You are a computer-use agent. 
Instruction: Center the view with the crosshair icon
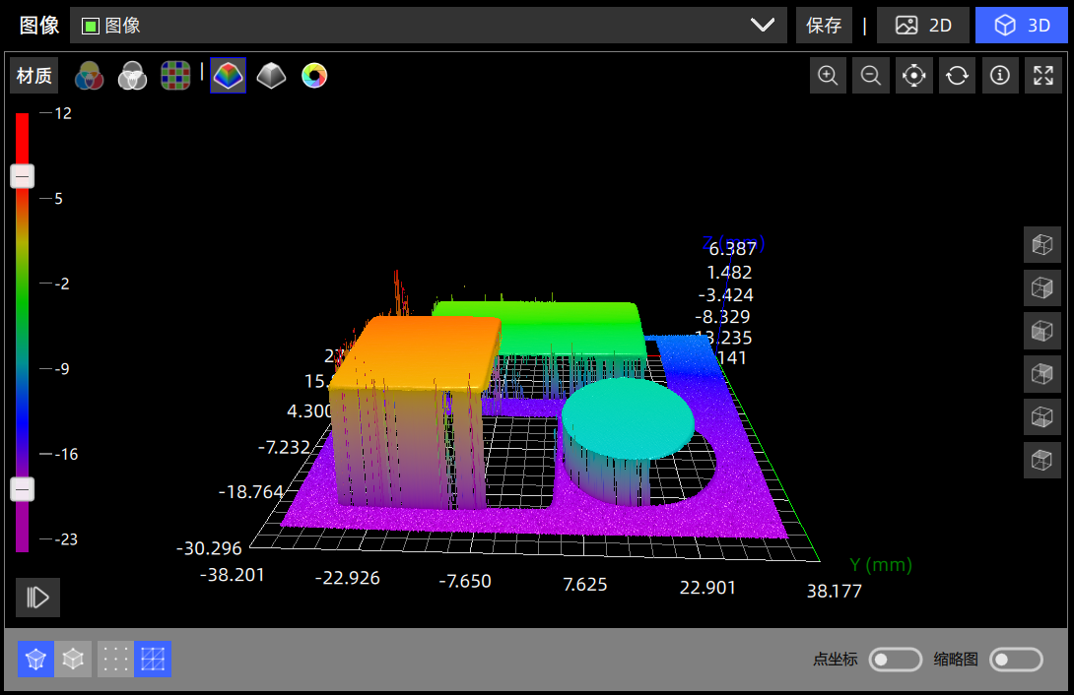tap(914, 75)
